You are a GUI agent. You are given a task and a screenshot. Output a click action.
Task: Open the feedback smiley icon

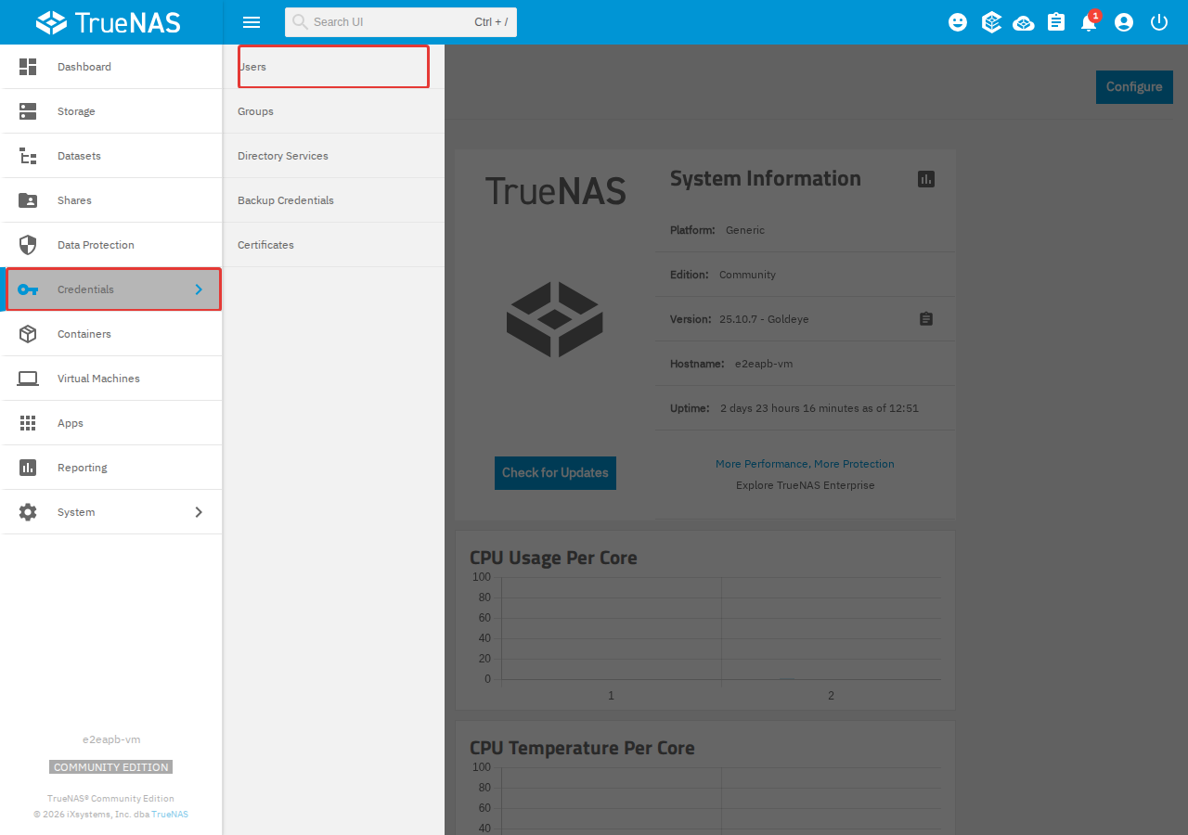(958, 22)
